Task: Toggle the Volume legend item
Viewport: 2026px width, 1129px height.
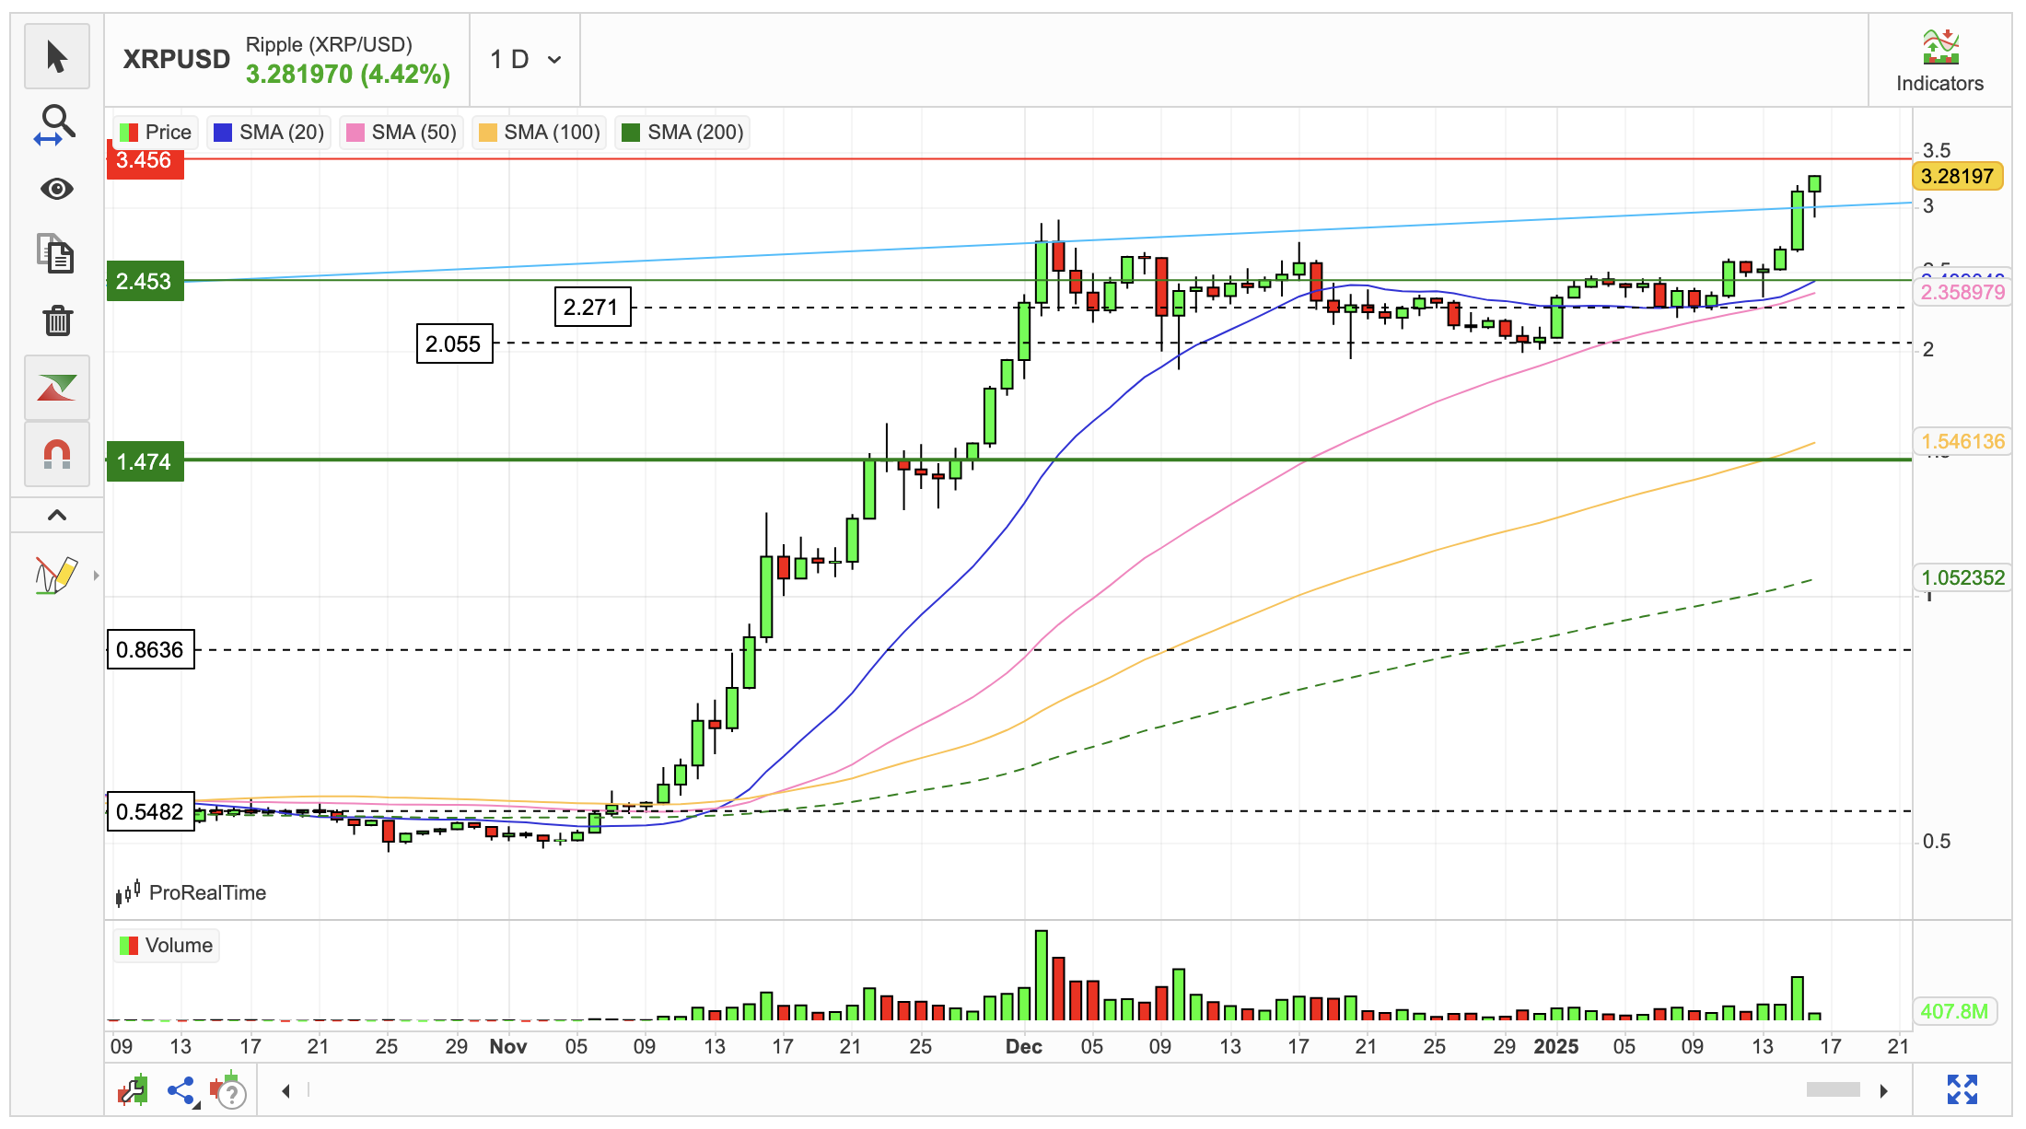Action: [x=167, y=946]
